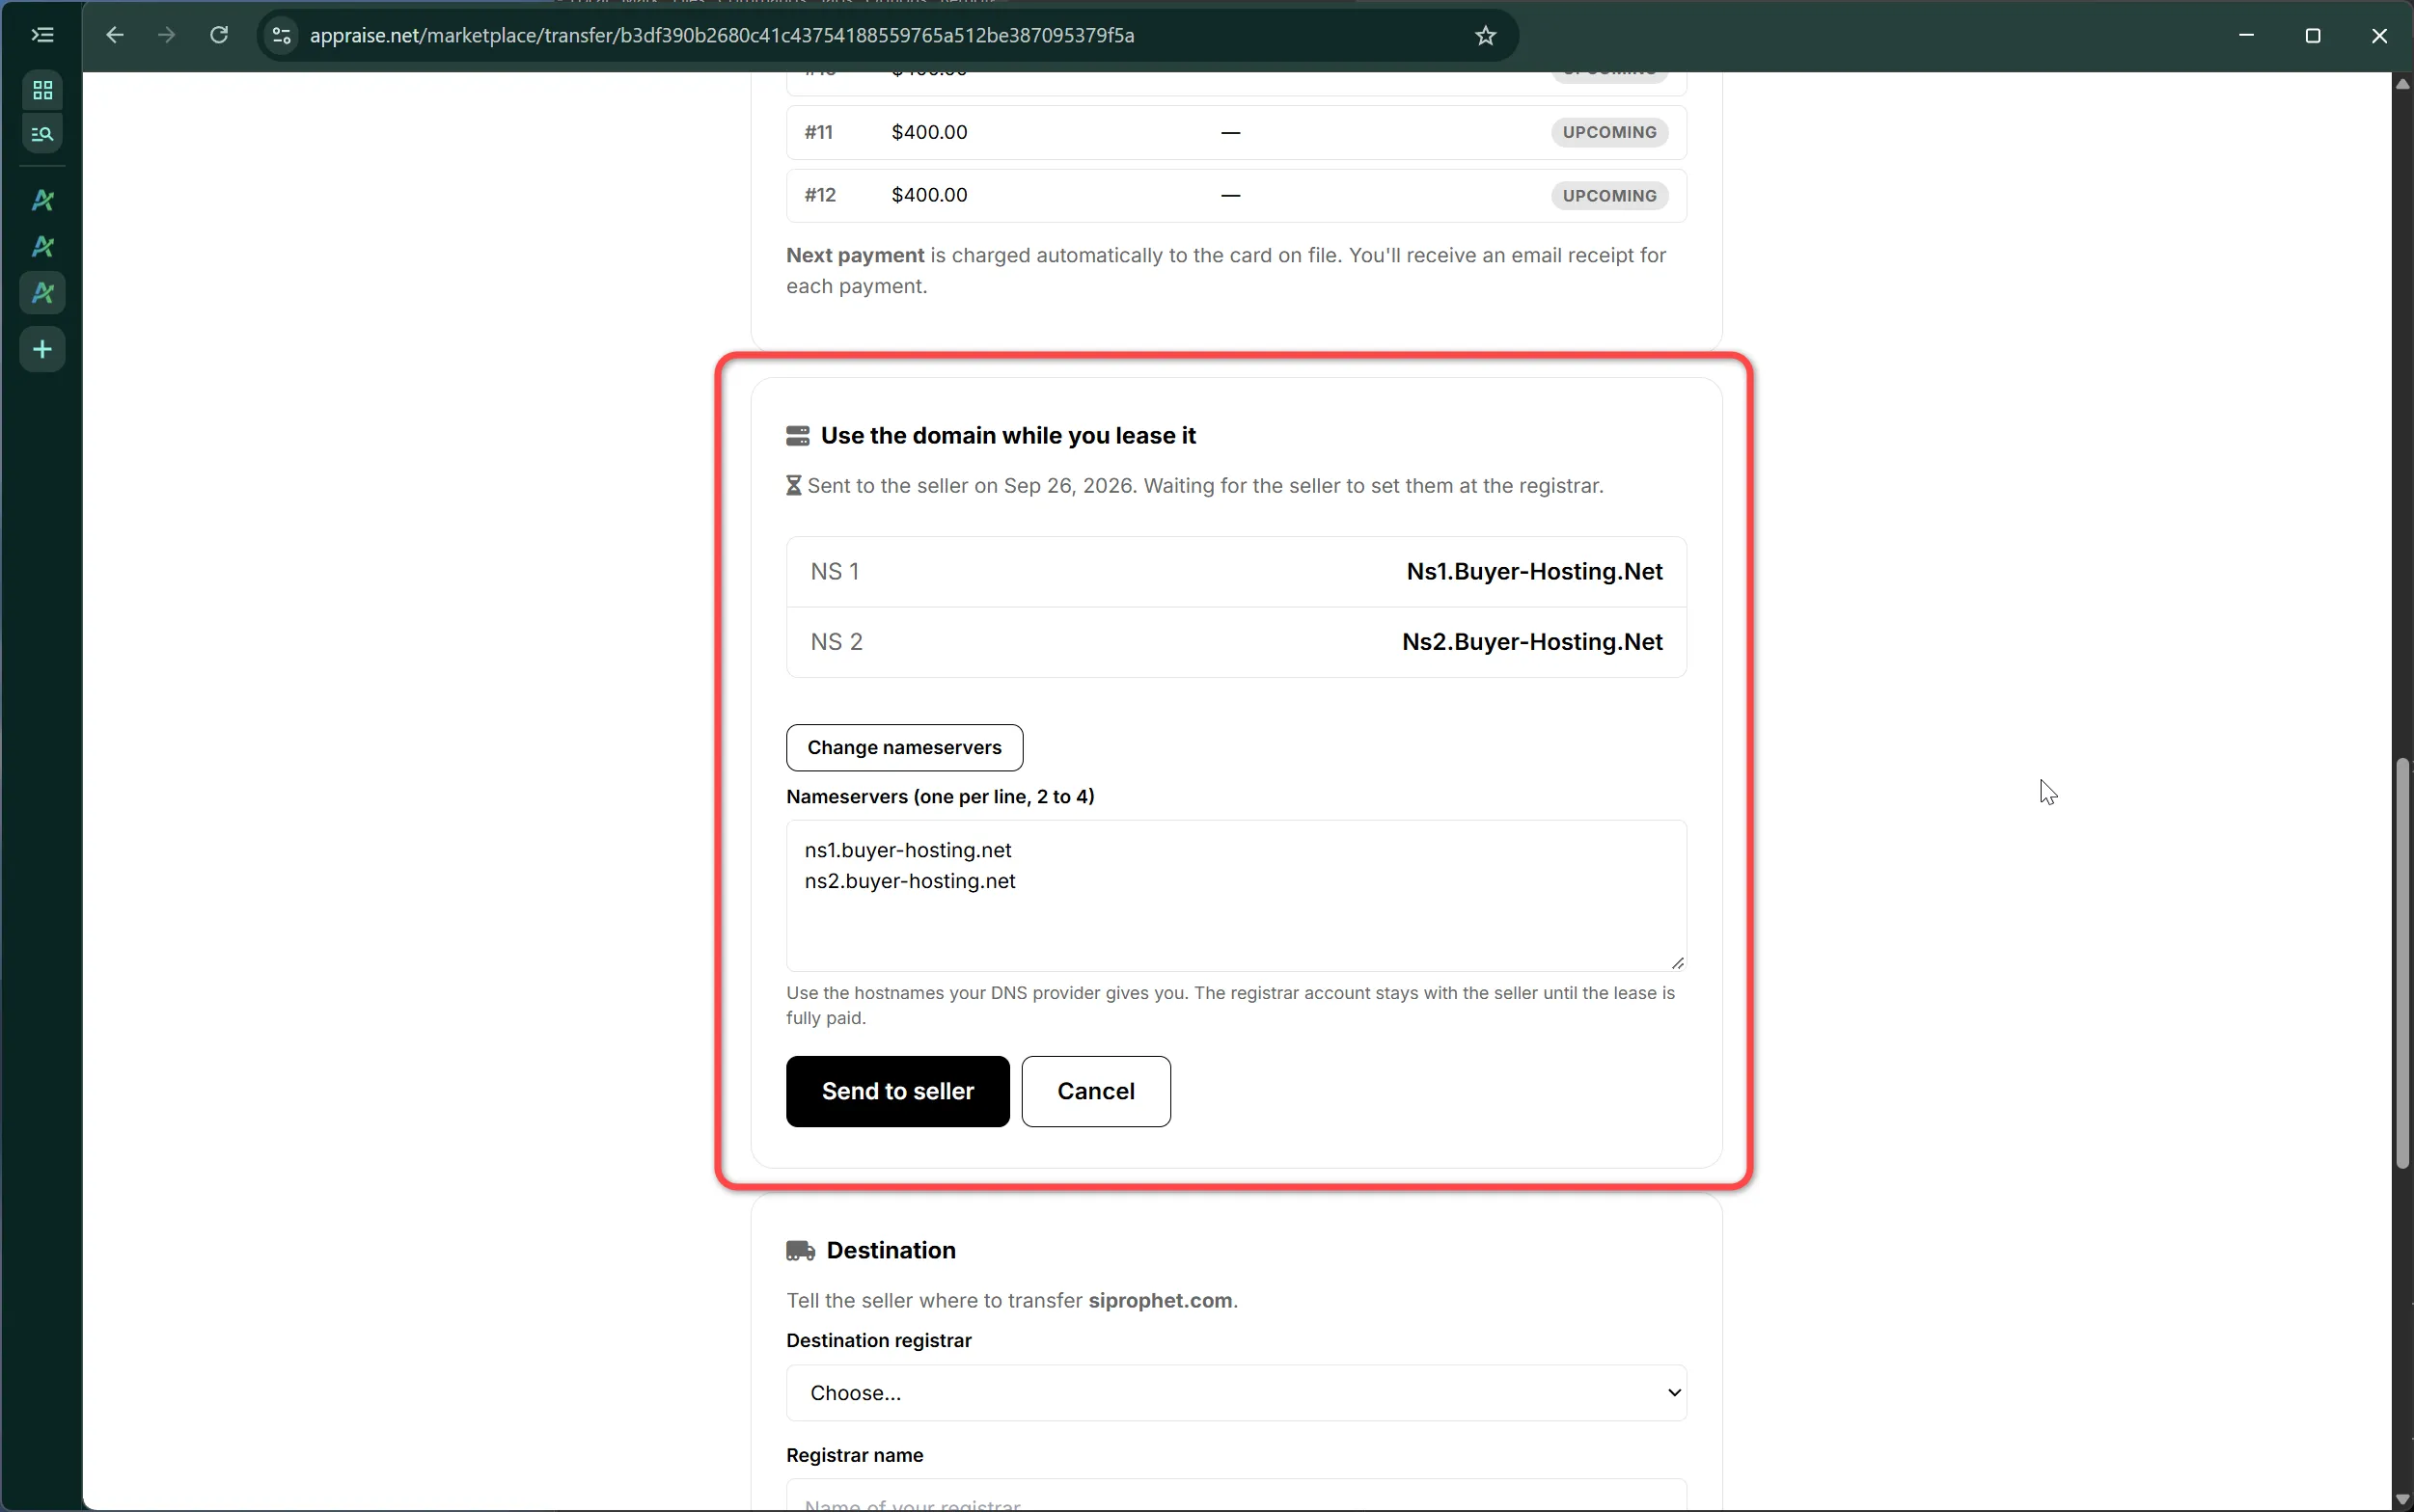The width and height of the screenshot is (2414, 1512).
Task: Click the bold siprophet.com domain text
Action: point(1160,1301)
